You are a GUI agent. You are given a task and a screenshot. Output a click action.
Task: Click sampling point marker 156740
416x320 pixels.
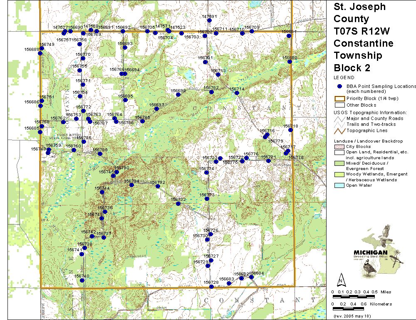coord(82,280)
